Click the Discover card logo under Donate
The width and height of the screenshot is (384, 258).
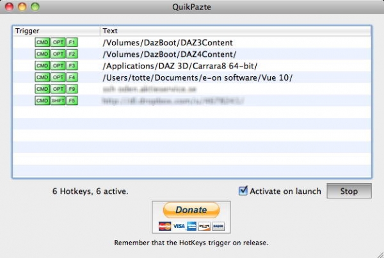[204, 226]
